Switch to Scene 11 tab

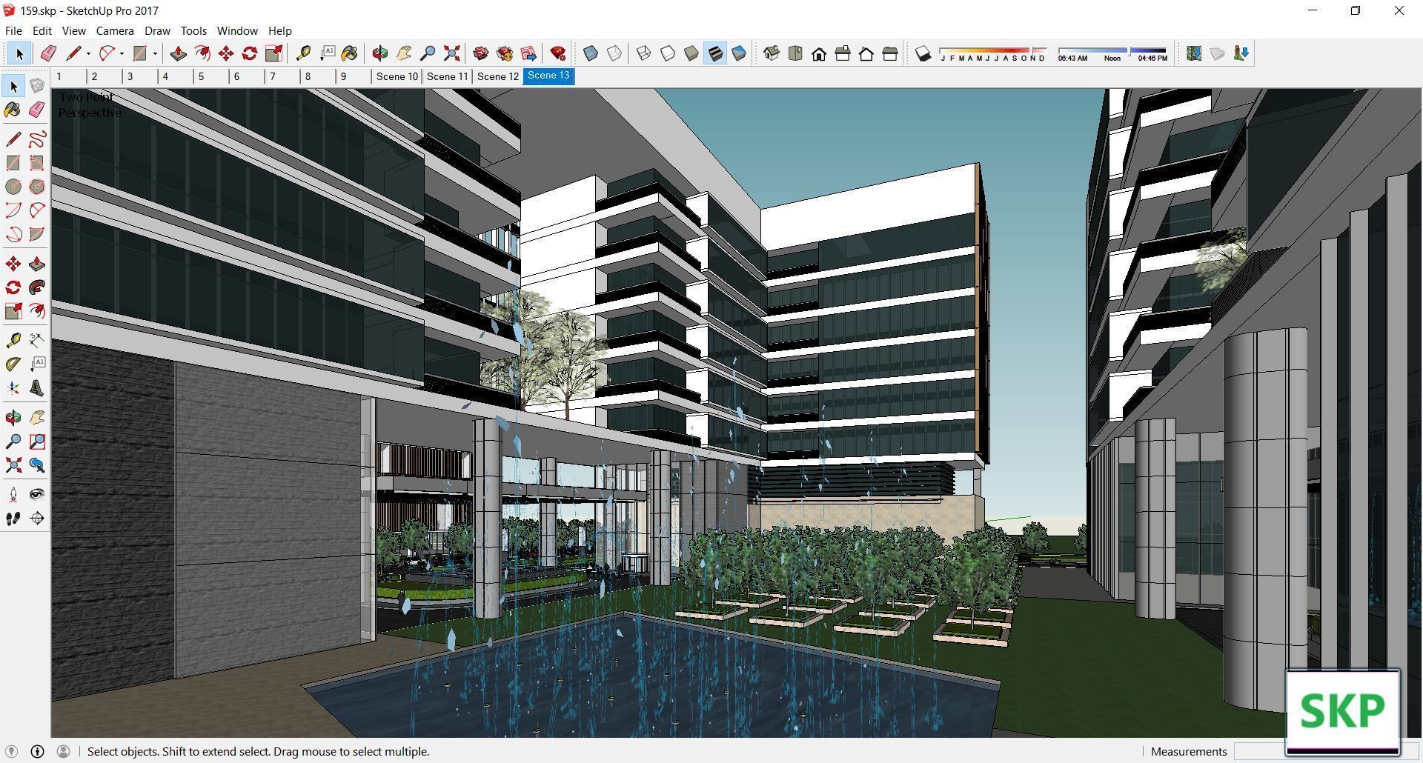click(x=448, y=76)
